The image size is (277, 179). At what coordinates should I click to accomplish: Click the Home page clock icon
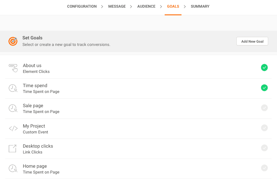(13, 168)
